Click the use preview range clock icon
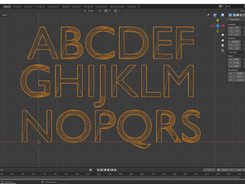Viewport: 245px width, 184px height. (218, 170)
